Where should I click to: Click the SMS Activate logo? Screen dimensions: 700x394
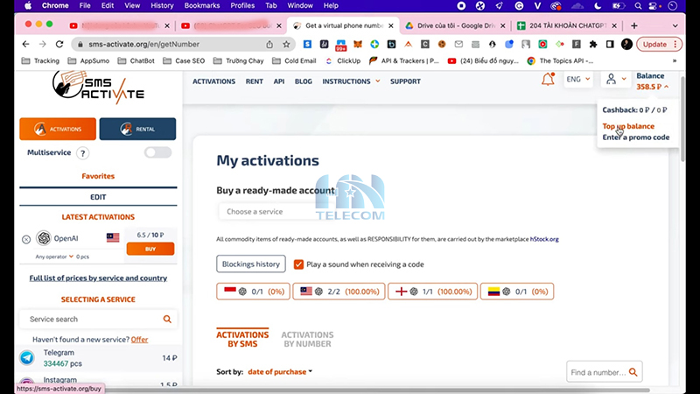tap(97, 88)
